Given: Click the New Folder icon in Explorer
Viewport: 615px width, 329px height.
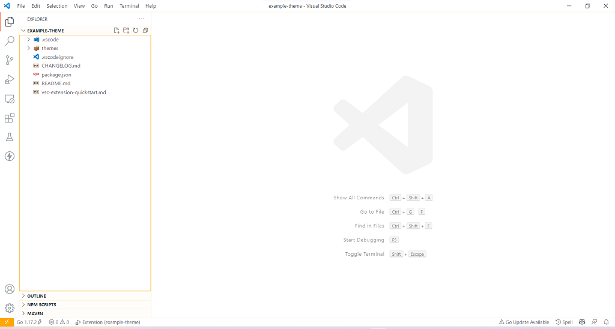Looking at the screenshot, I should [x=126, y=30].
